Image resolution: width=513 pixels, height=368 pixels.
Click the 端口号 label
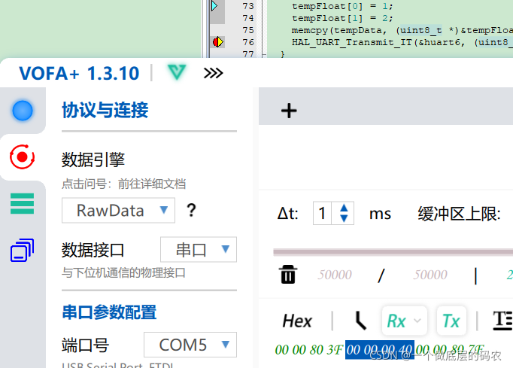pyautogui.click(x=86, y=345)
